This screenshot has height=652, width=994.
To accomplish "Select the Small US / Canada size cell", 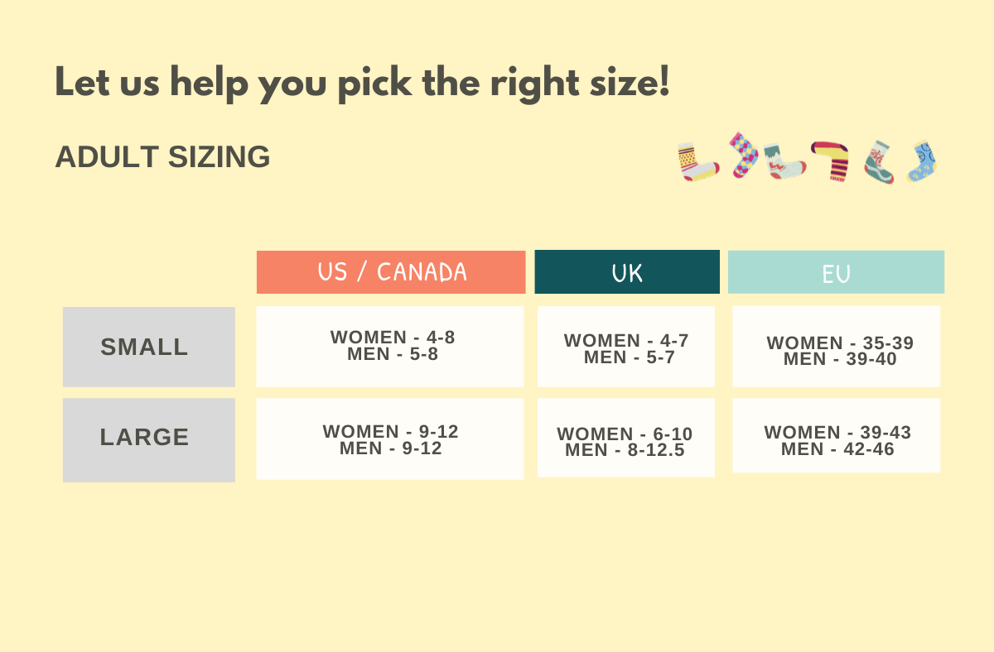I will (390, 346).
